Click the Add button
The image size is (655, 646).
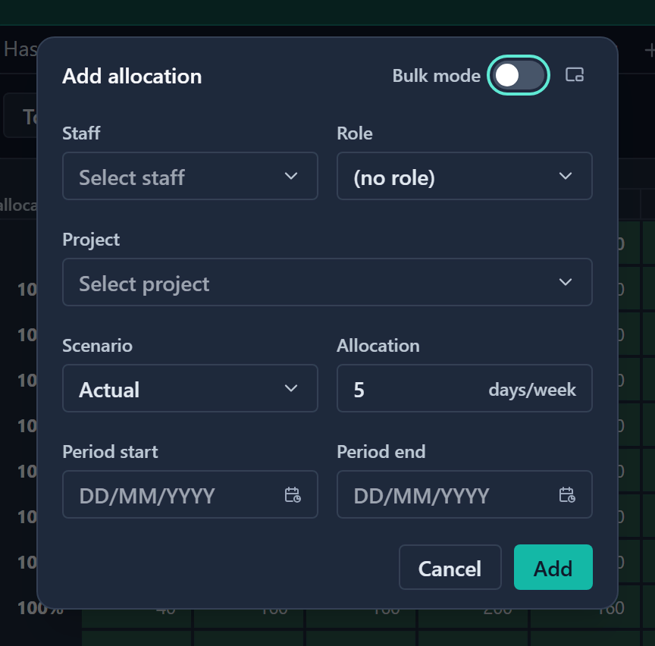point(553,567)
